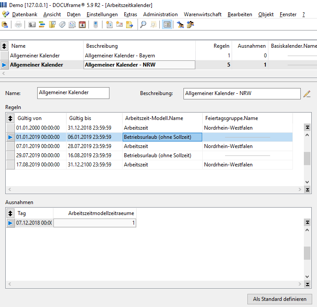
Task: Open the calendar icon showing 6
Action: pos(82,25)
